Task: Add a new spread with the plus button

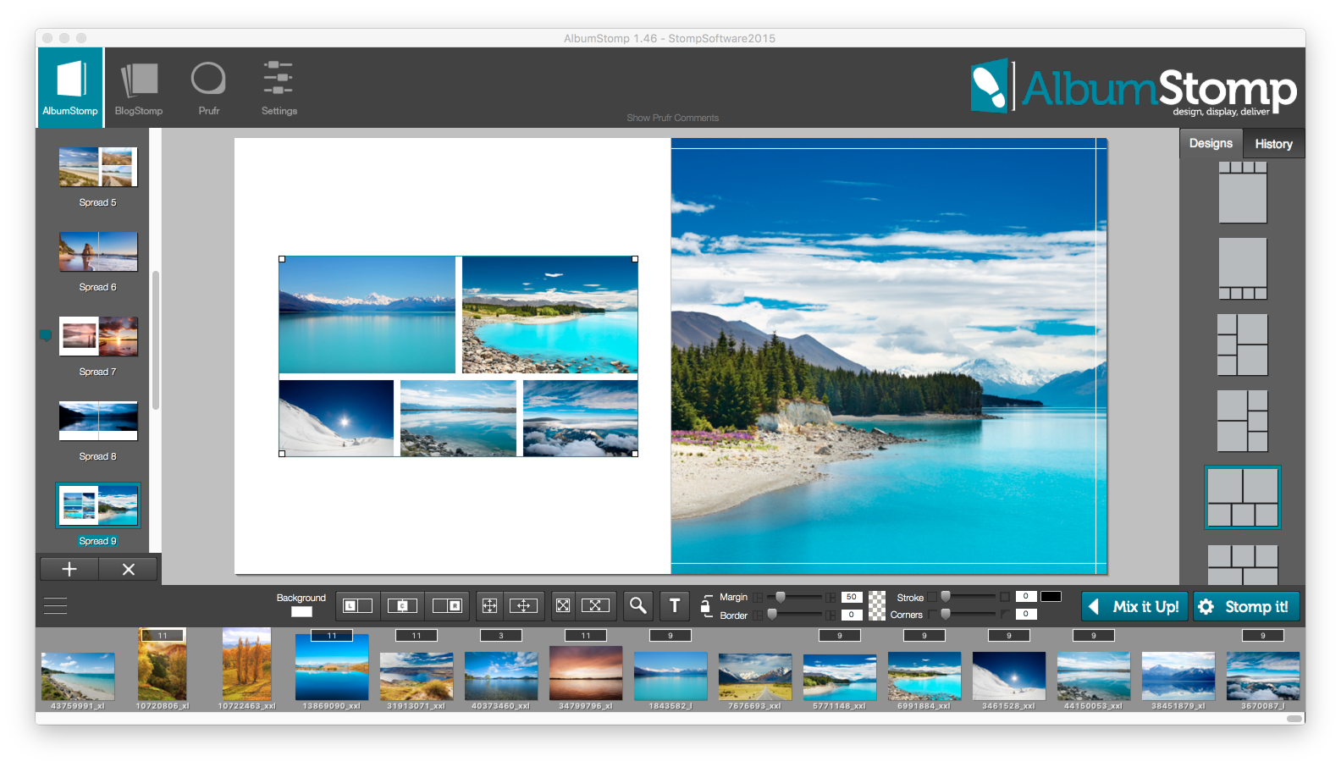Action: coord(69,569)
